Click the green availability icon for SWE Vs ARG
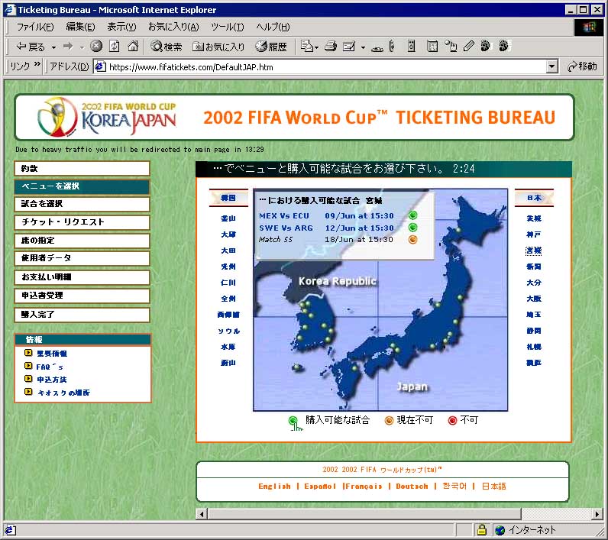The image size is (608, 540). (x=412, y=227)
